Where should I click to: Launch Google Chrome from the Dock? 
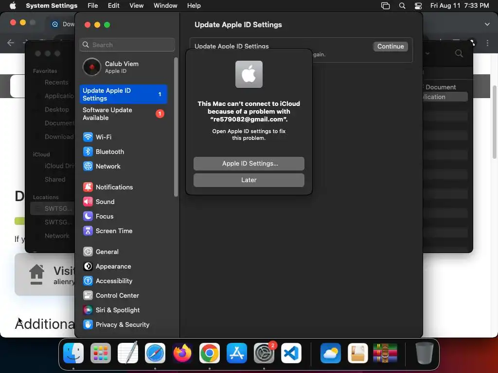pyautogui.click(x=210, y=353)
